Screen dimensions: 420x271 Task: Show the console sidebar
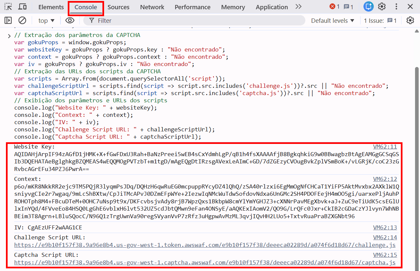(8, 20)
